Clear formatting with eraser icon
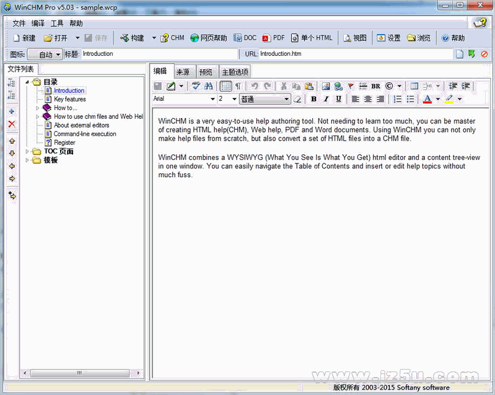 point(297,99)
